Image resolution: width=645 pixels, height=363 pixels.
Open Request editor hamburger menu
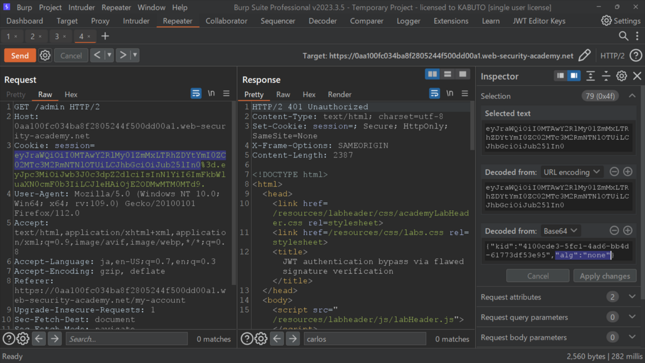pyautogui.click(x=226, y=94)
